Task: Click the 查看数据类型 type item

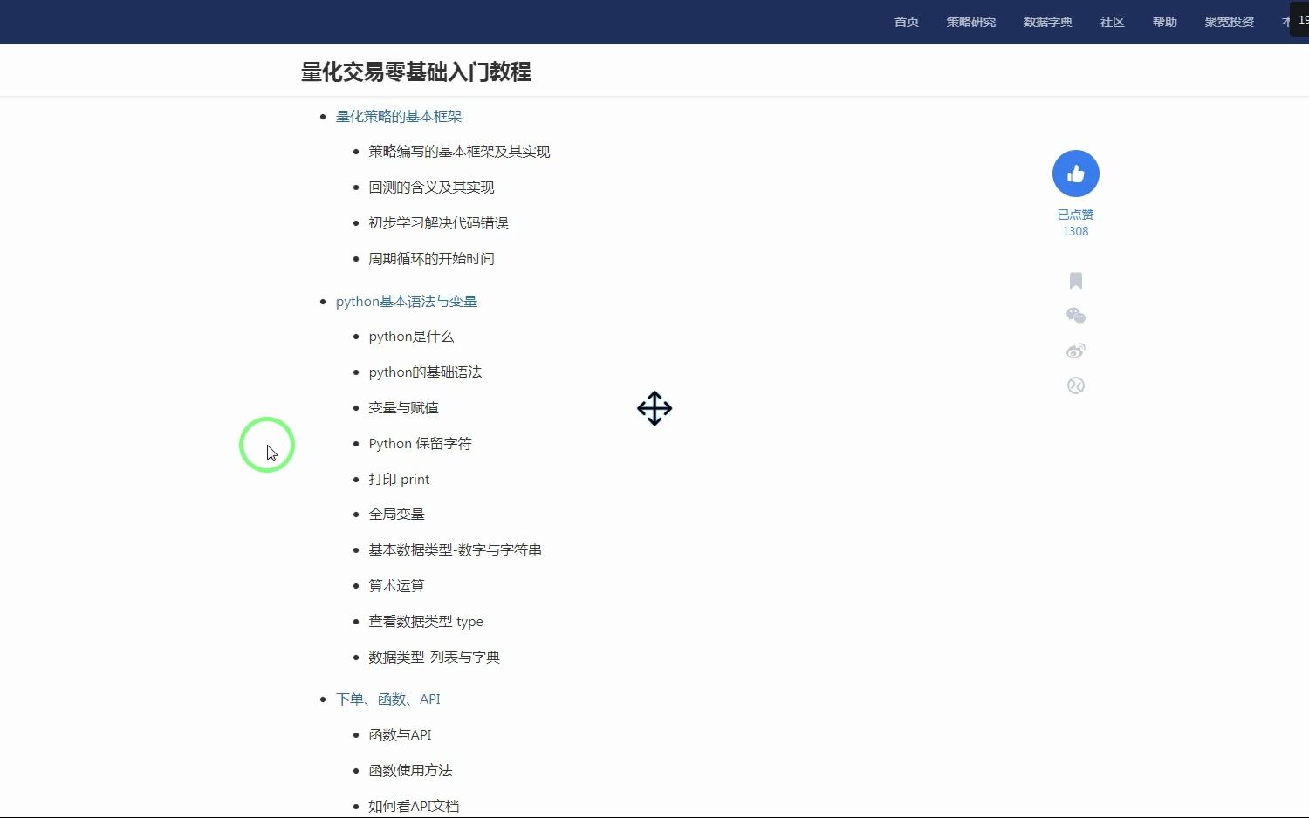Action: tap(426, 621)
